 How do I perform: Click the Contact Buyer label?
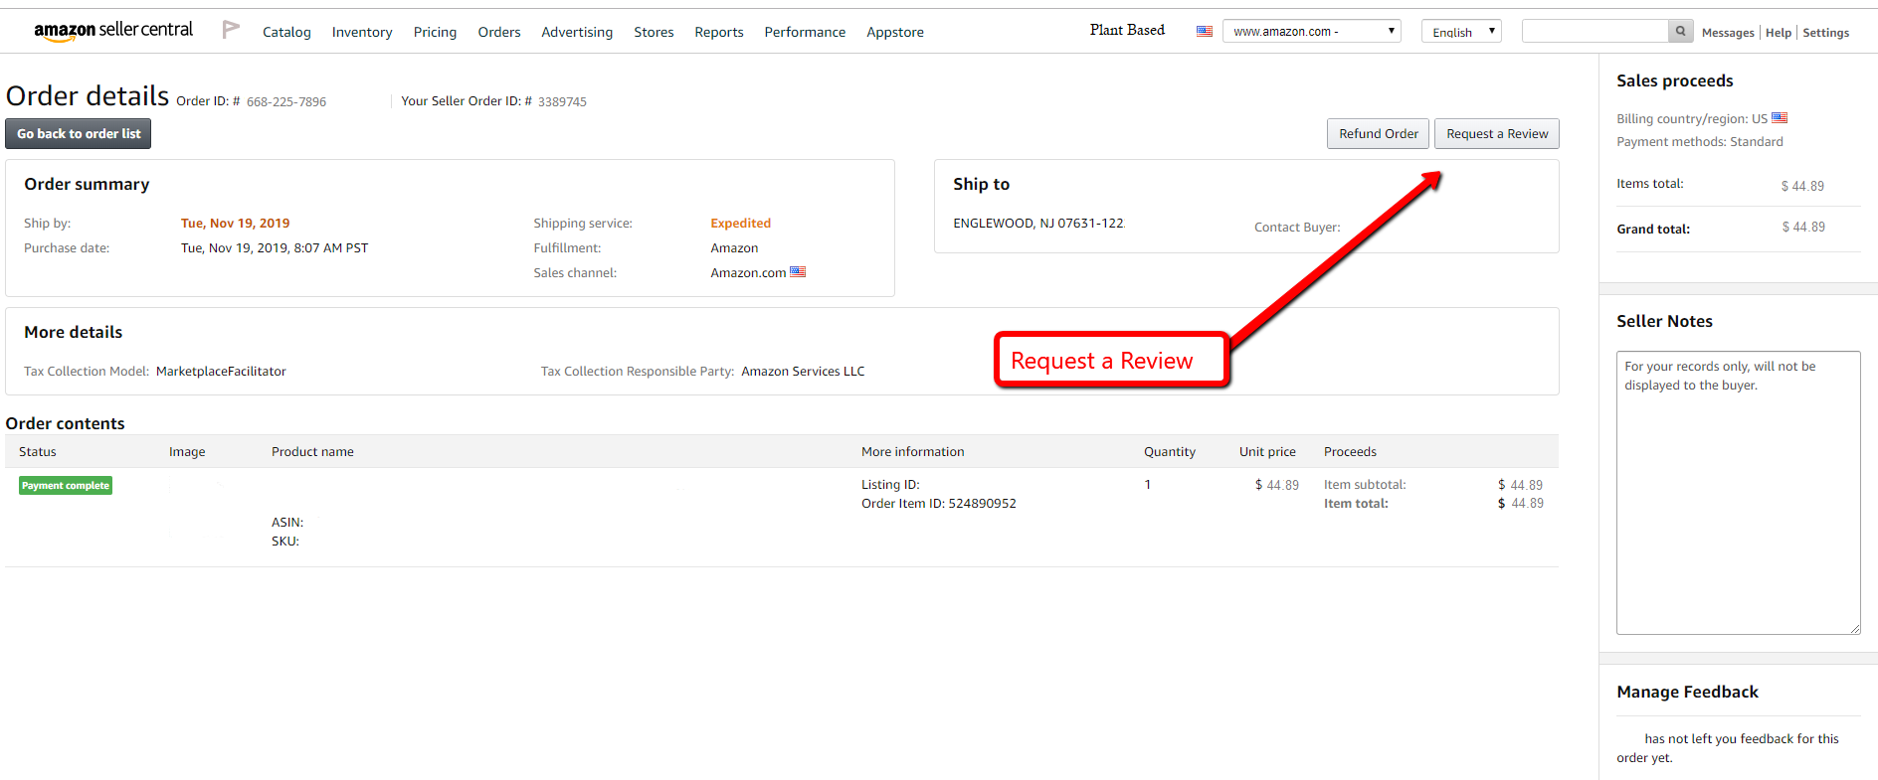click(x=1297, y=228)
